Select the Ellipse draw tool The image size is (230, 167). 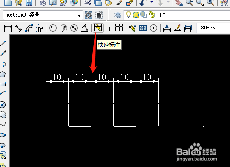point(3,135)
